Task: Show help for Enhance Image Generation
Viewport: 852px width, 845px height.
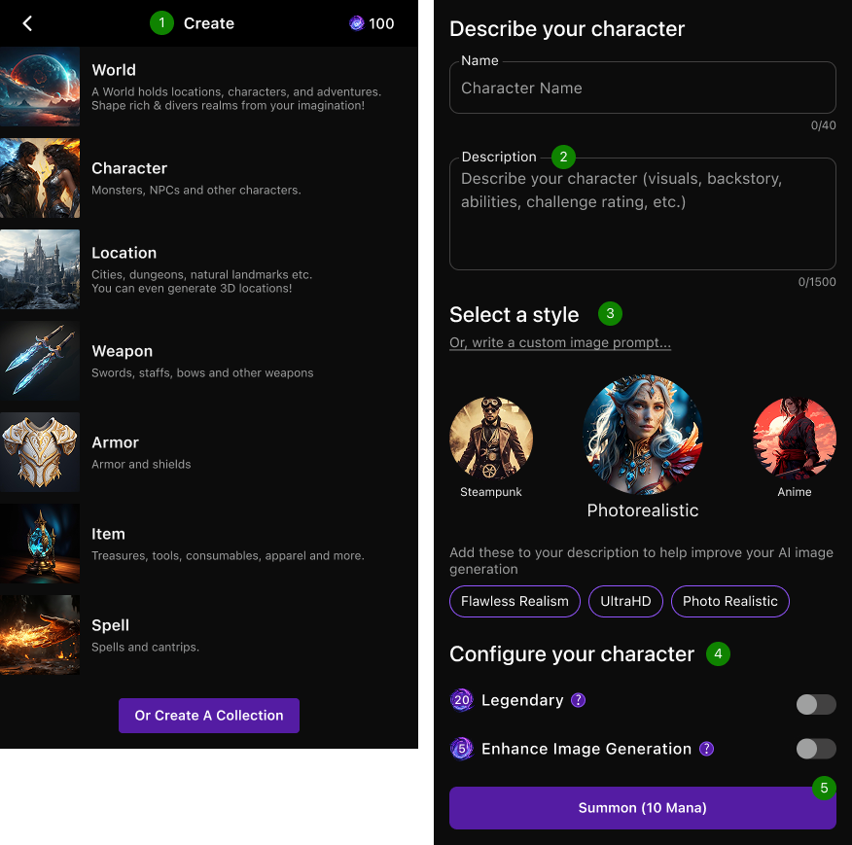Action: click(x=706, y=749)
